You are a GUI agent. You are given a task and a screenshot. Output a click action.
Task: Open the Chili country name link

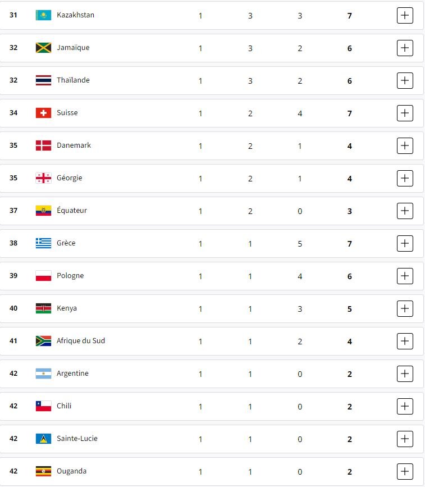(x=64, y=406)
